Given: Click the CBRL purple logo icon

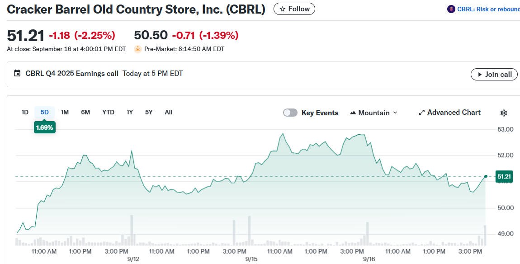Looking at the screenshot, I should [451, 9].
